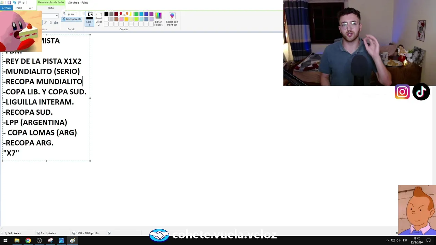Toggle italic (K) text formatting

[x=45, y=22]
